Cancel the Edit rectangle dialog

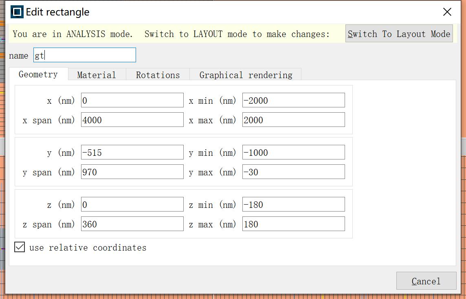click(426, 281)
